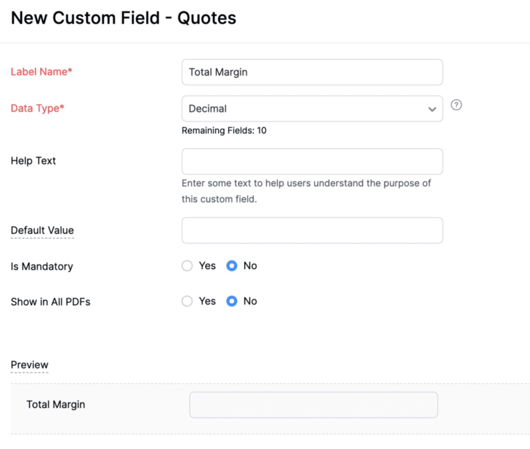Select No for Is Mandatory
Image resolution: width=530 pixels, height=449 pixels.
232,266
